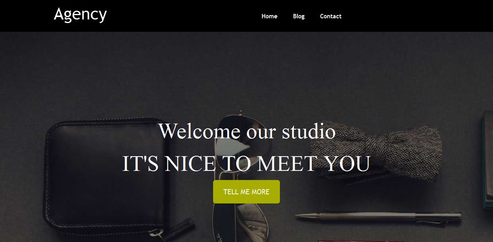Click the TELL ME MORE button
The width and height of the screenshot is (493, 242).
[x=246, y=192]
